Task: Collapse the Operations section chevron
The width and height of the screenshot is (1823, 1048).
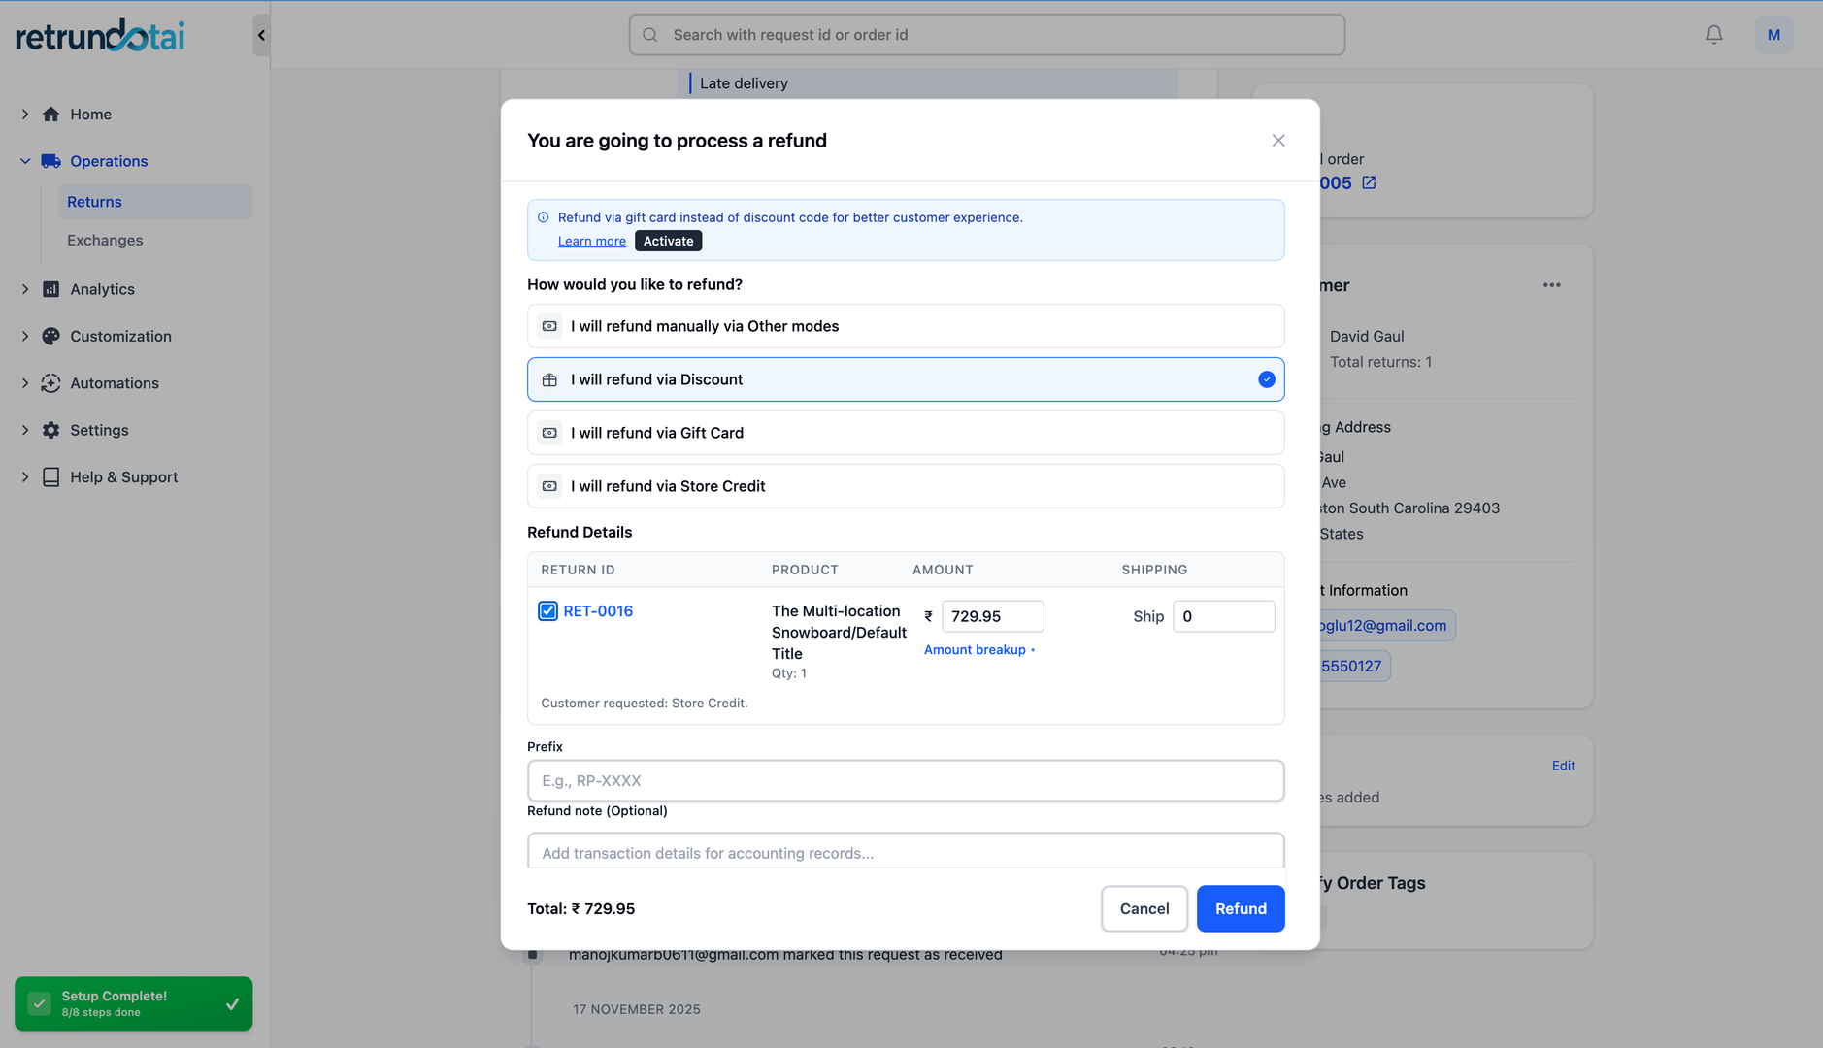Action: pos(25,161)
